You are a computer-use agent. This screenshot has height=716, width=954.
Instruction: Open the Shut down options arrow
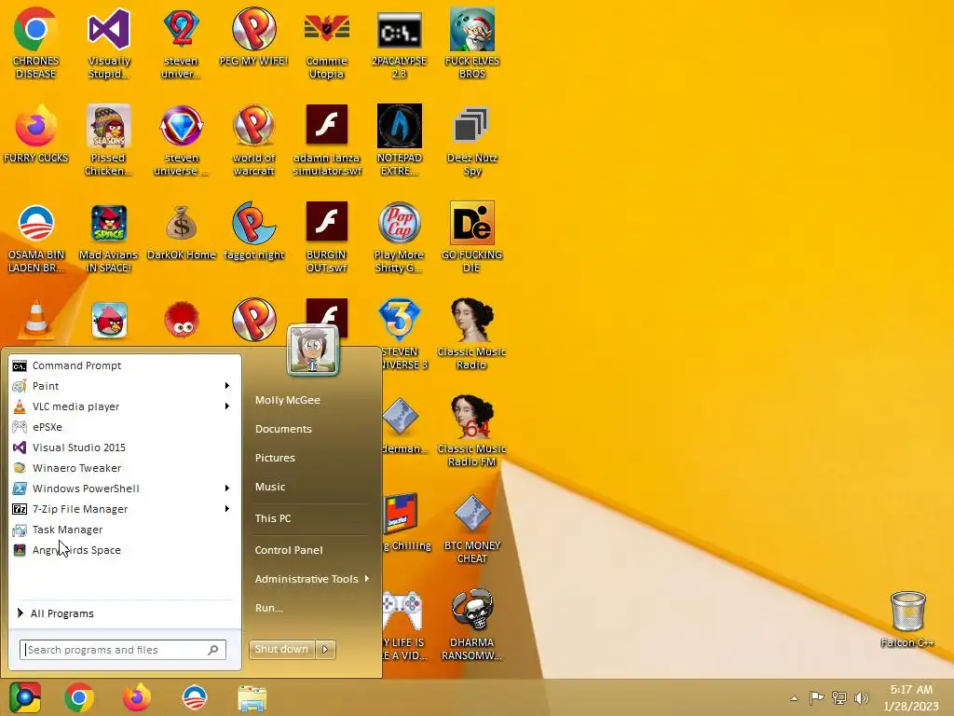pyautogui.click(x=325, y=649)
